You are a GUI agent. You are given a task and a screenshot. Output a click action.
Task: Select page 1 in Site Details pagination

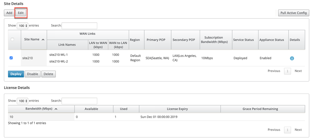click(287, 71)
